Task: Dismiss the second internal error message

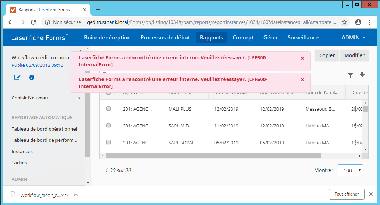Action: [302, 80]
